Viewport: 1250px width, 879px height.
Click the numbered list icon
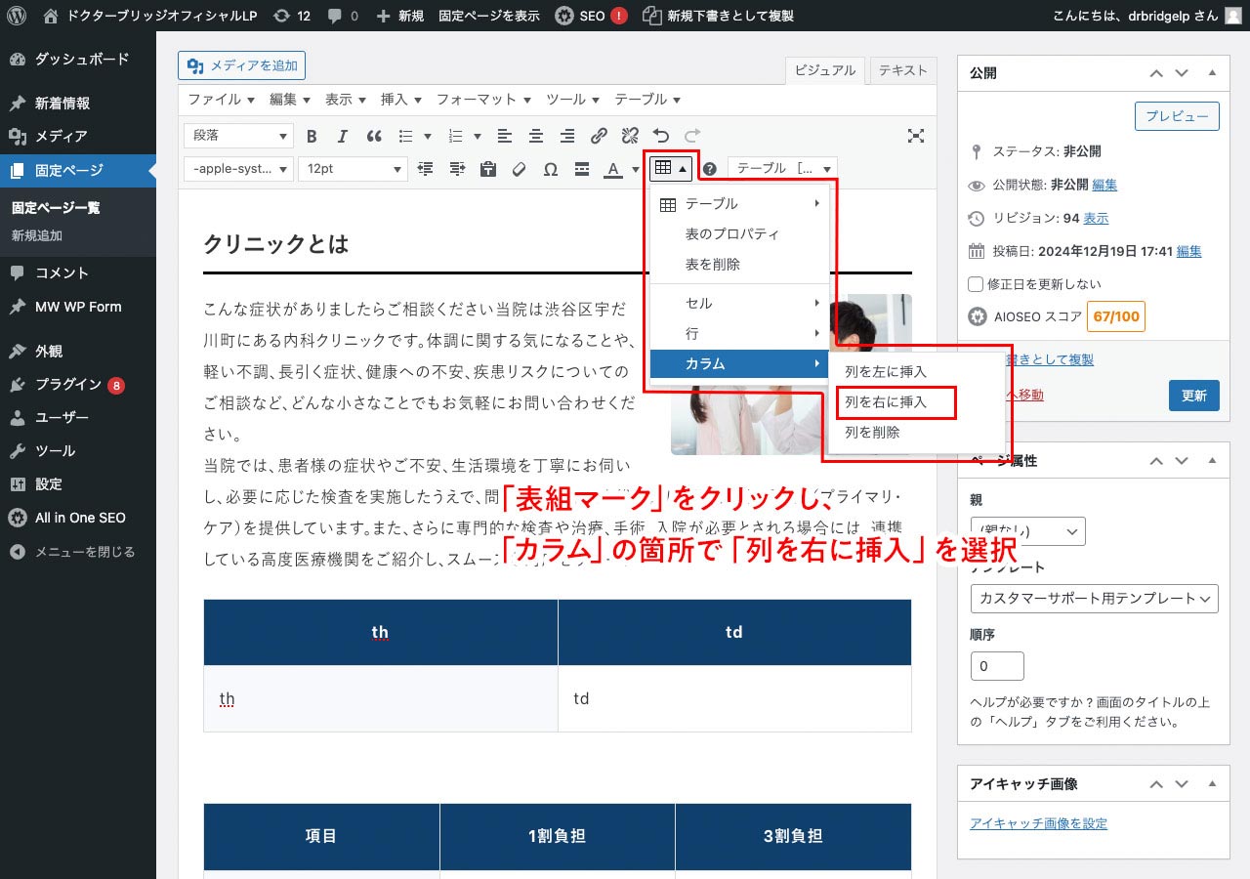(455, 137)
